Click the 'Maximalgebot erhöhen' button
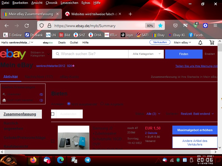Image resolution: width=222 pixels, height=166 pixels. (195, 130)
